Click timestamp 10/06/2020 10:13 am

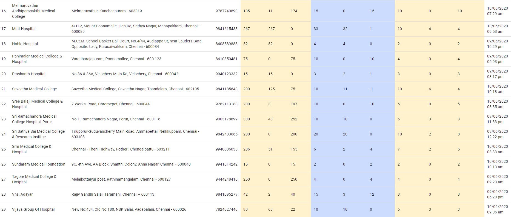click(x=498, y=164)
